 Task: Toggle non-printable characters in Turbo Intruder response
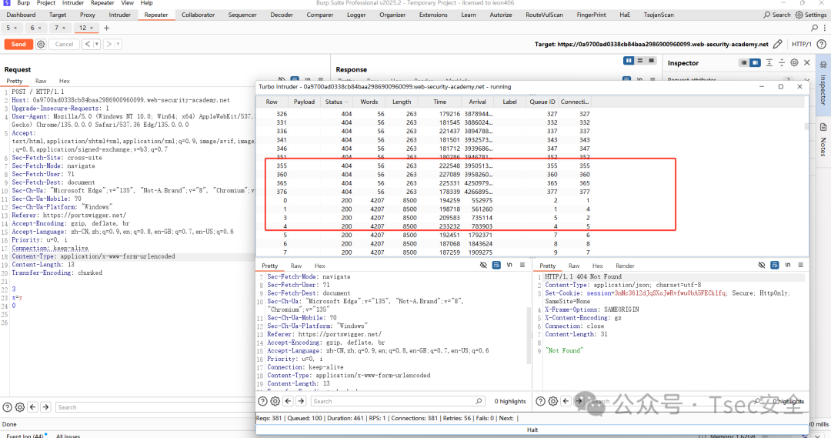(762, 265)
